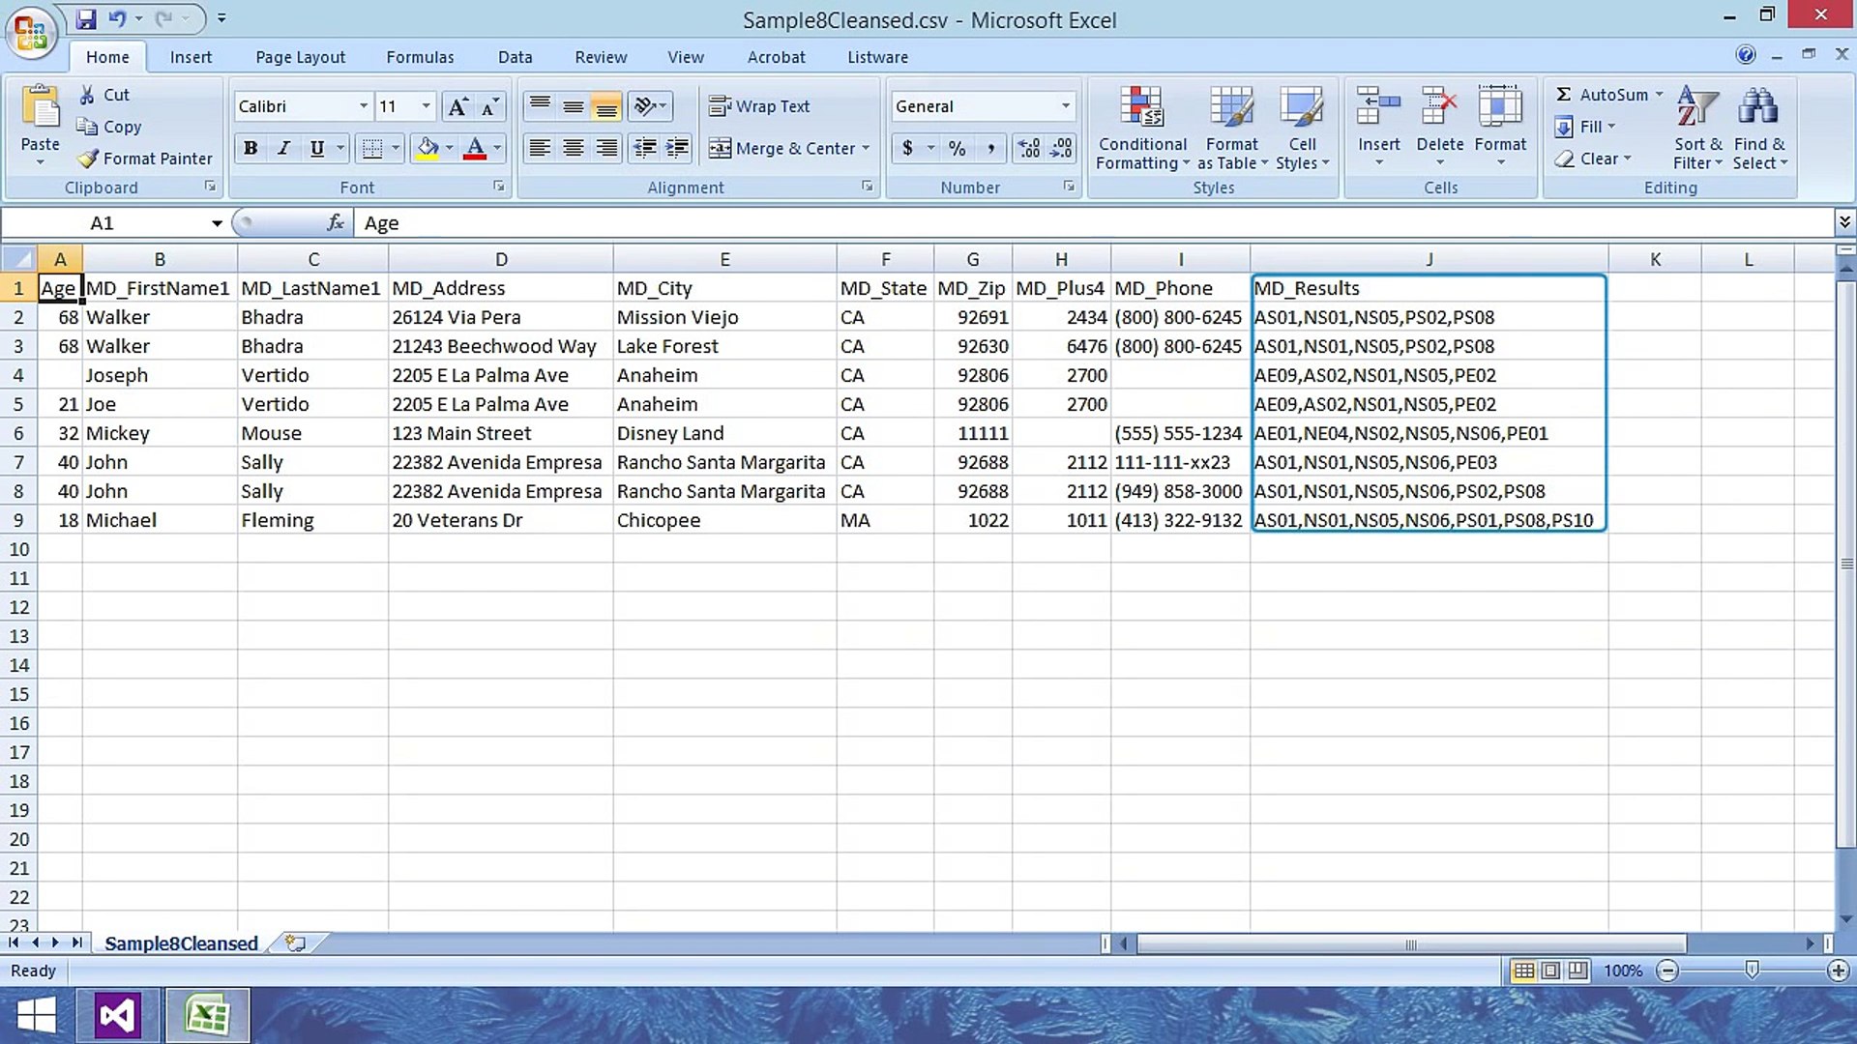
Task: Adjust the zoom slider handle
Action: click(x=1752, y=970)
